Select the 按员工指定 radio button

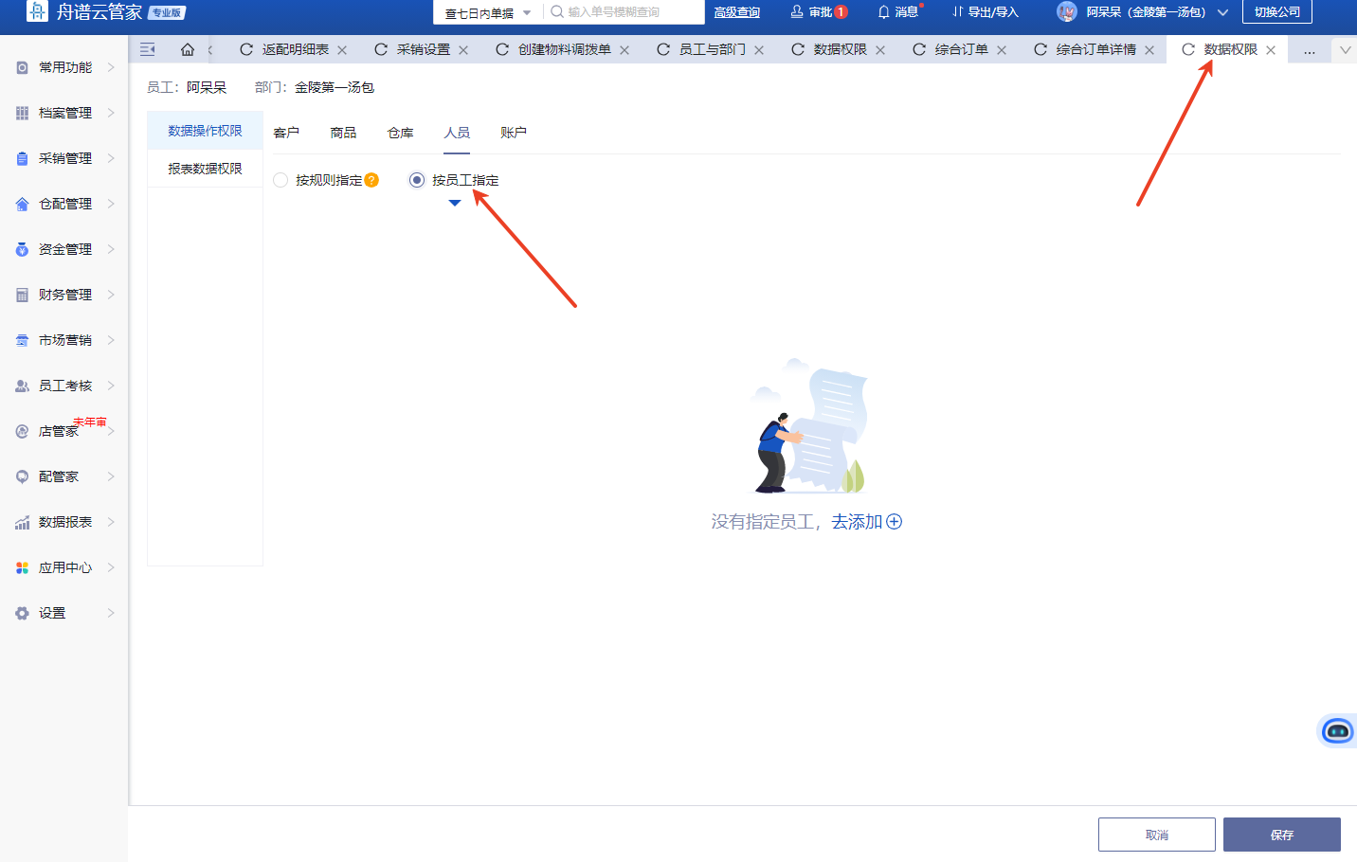416,180
